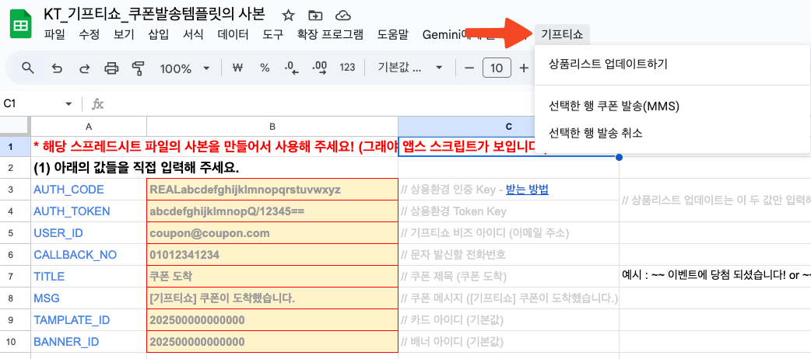The image size is (811, 359).
Task: Click the Google Sheets home icon
Action: coord(20,25)
